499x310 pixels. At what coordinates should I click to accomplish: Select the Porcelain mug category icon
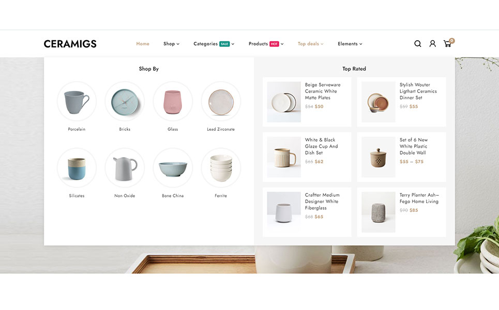tap(77, 101)
